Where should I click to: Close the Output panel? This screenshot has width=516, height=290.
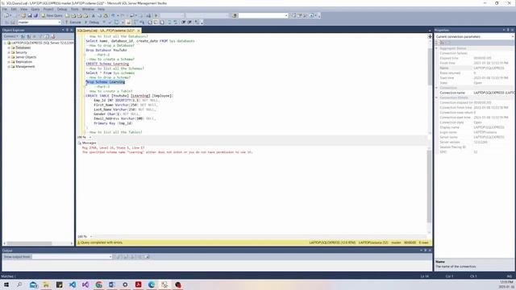430,251
